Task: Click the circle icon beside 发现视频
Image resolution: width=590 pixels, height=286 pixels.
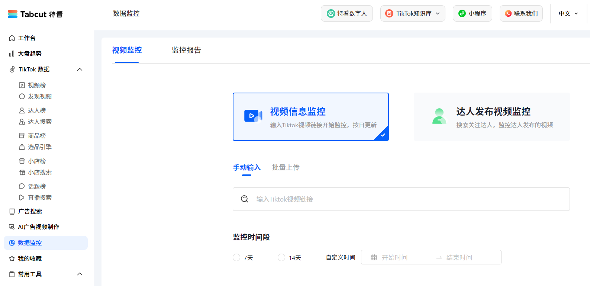Action: (22, 96)
